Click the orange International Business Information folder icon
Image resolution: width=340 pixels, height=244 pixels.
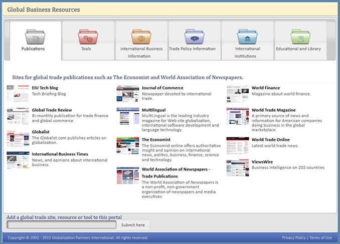point(141,37)
